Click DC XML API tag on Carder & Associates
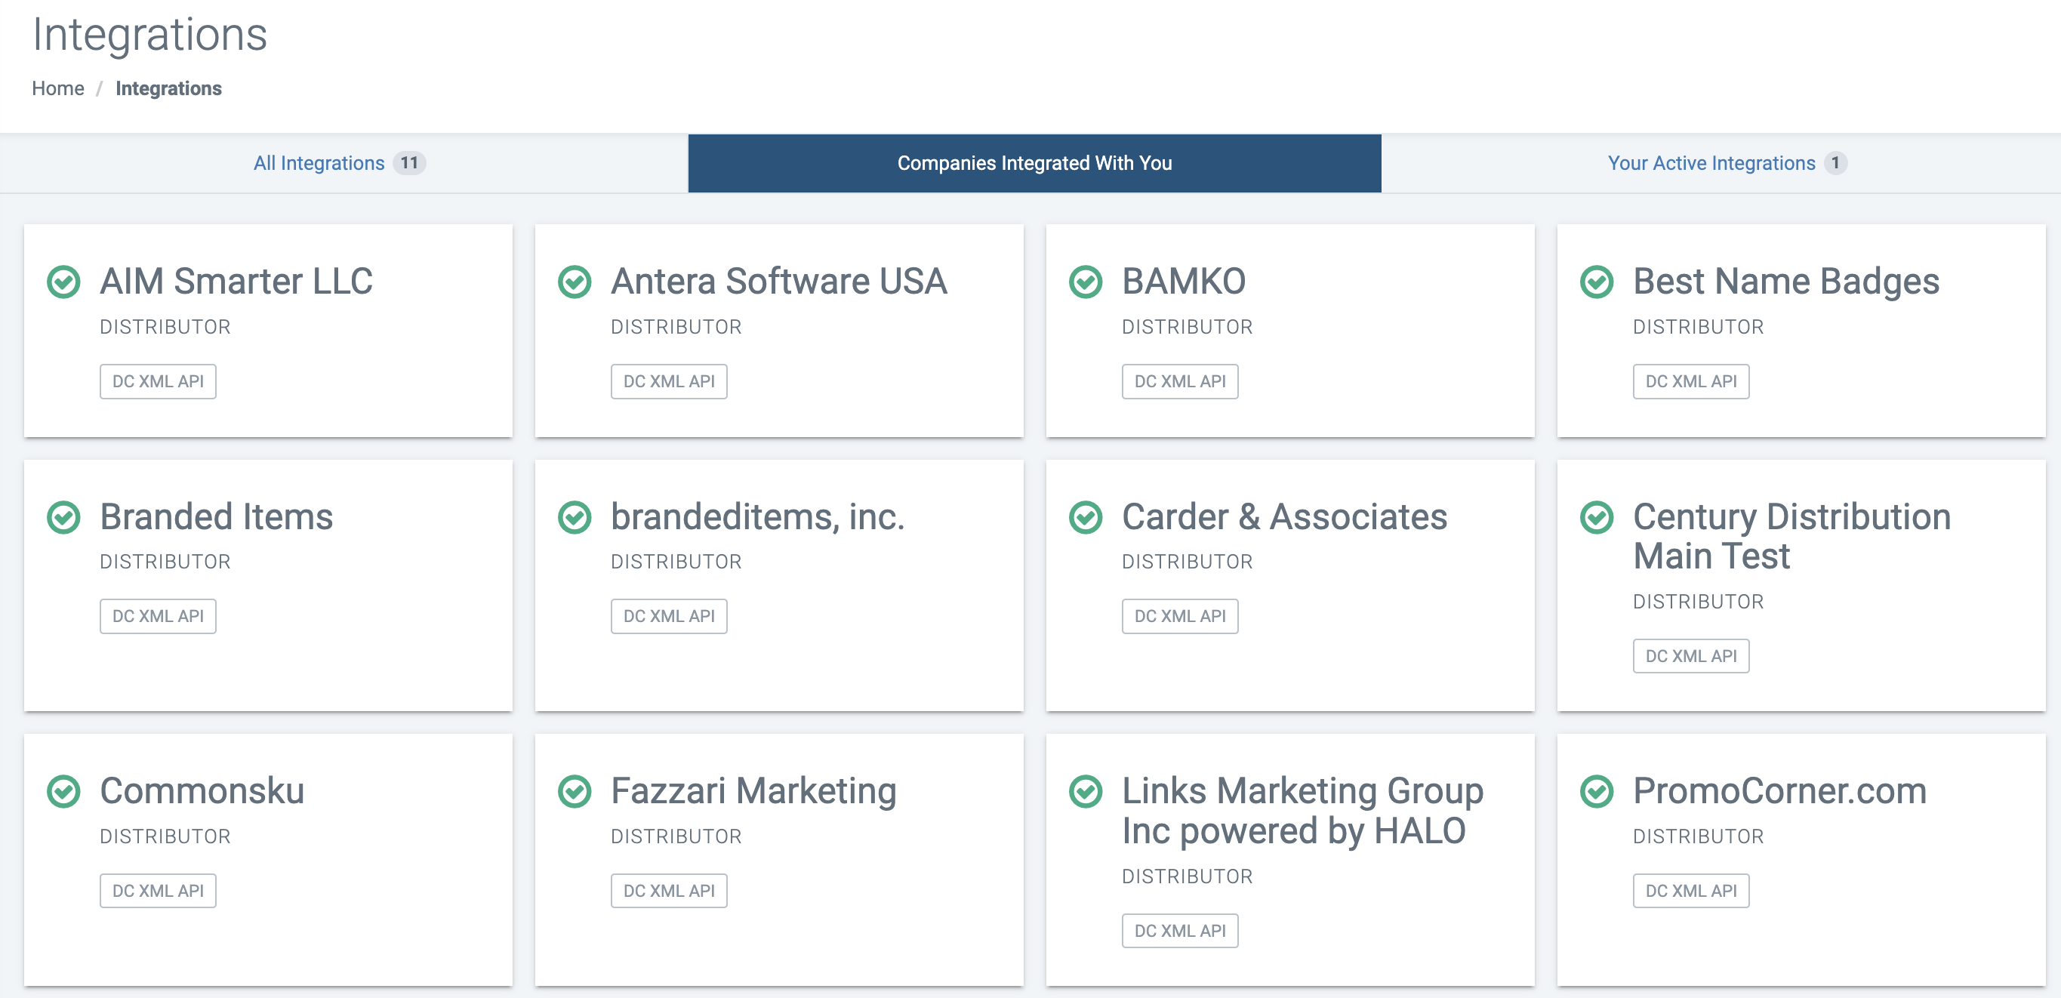 click(x=1180, y=616)
